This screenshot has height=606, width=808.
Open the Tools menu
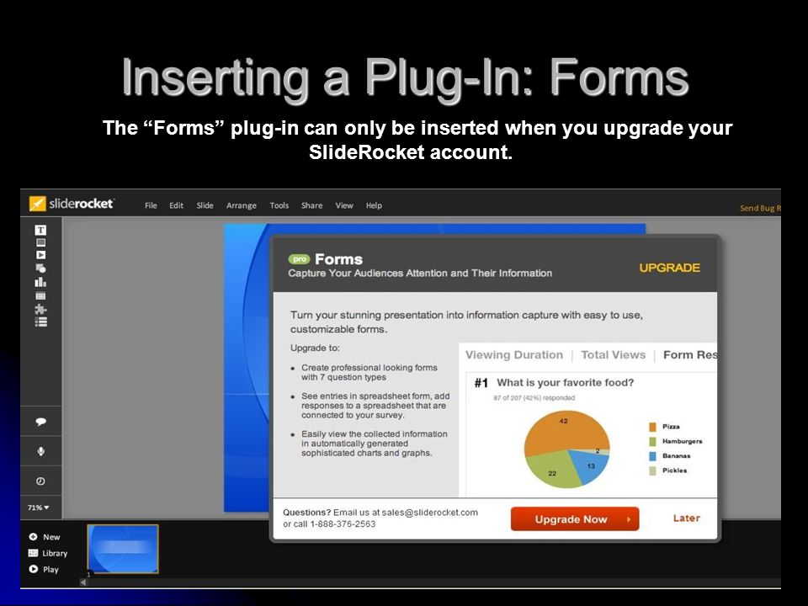click(x=279, y=205)
